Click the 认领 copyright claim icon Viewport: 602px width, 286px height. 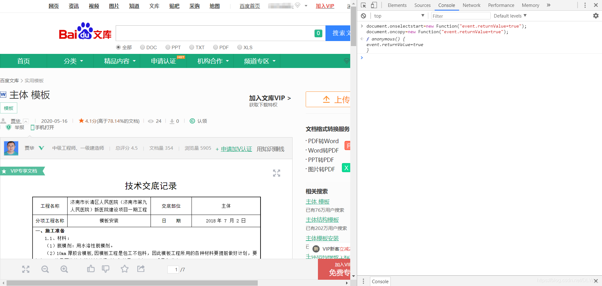(193, 121)
